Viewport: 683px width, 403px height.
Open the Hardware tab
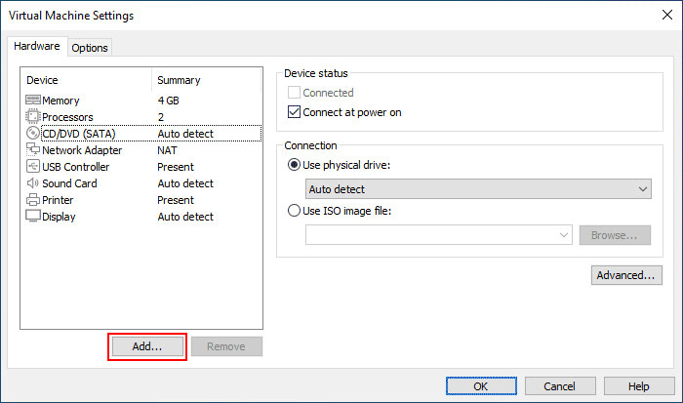coord(37,46)
